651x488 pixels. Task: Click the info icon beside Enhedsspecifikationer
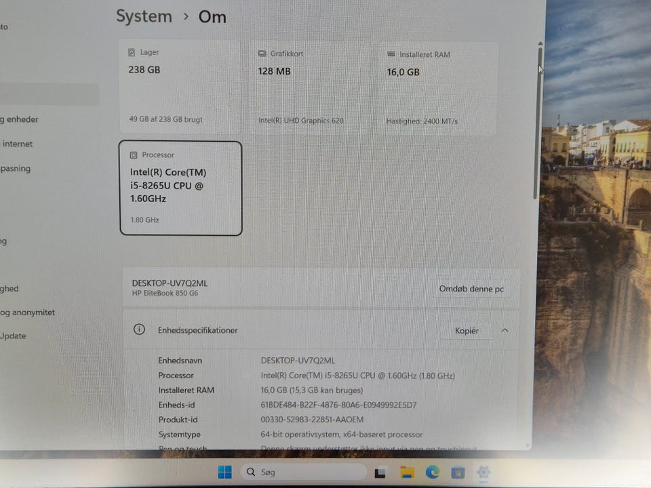pyautogui.click(x=139, y=329)
